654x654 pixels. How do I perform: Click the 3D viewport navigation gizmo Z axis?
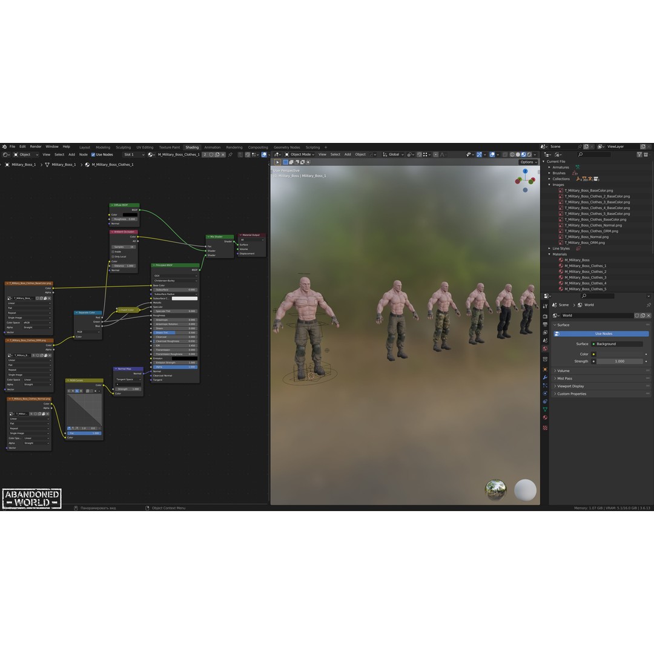(525, 171)
